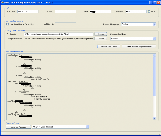Enable Use single Number for Mobility
The height and width of the screenshot is (136, 161).
click(x=7, y=24)
